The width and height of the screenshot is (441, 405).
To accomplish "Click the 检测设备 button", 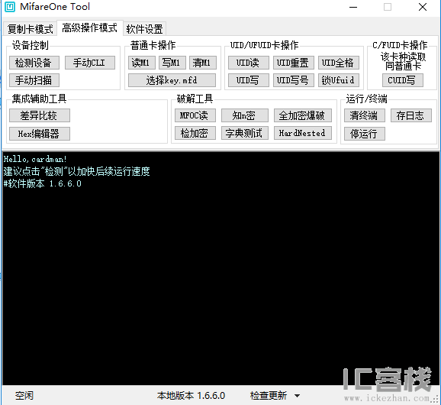I will (34, 63).
